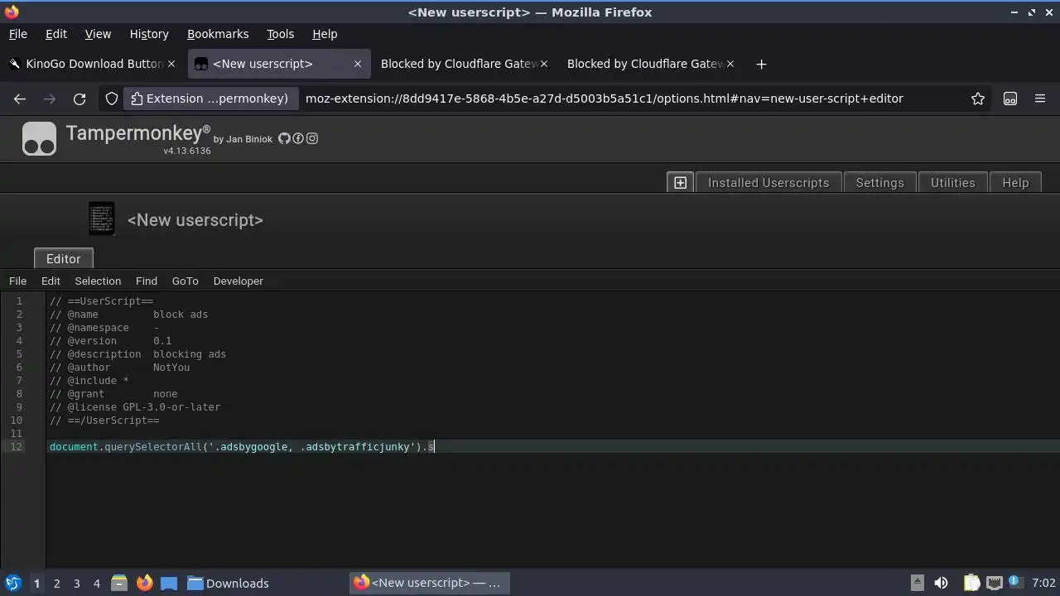The width and height of the screenshot is (1060, 596).
Task: Open a new browser tab
Action: [761, 64]
